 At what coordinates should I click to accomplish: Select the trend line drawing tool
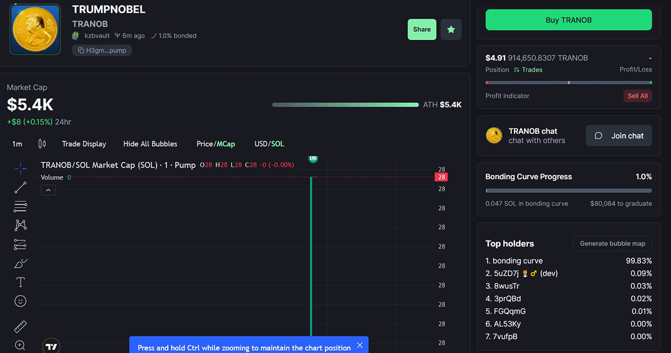(x=20, y=188)
